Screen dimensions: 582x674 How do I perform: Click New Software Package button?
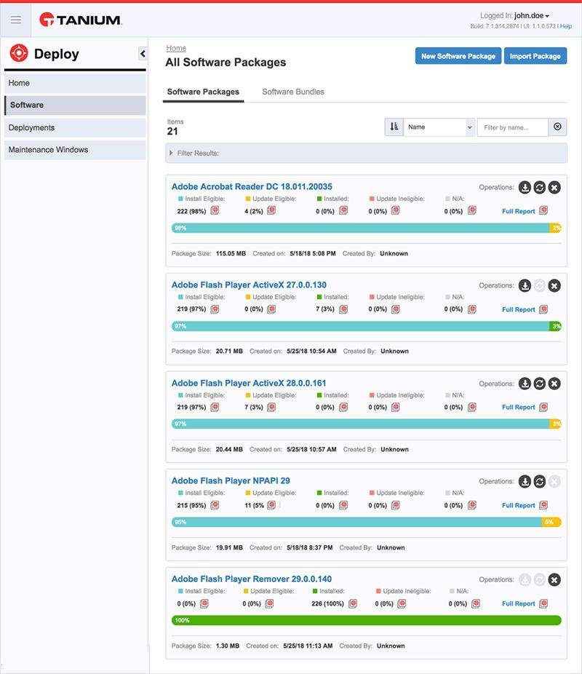(x=458, y=56)
